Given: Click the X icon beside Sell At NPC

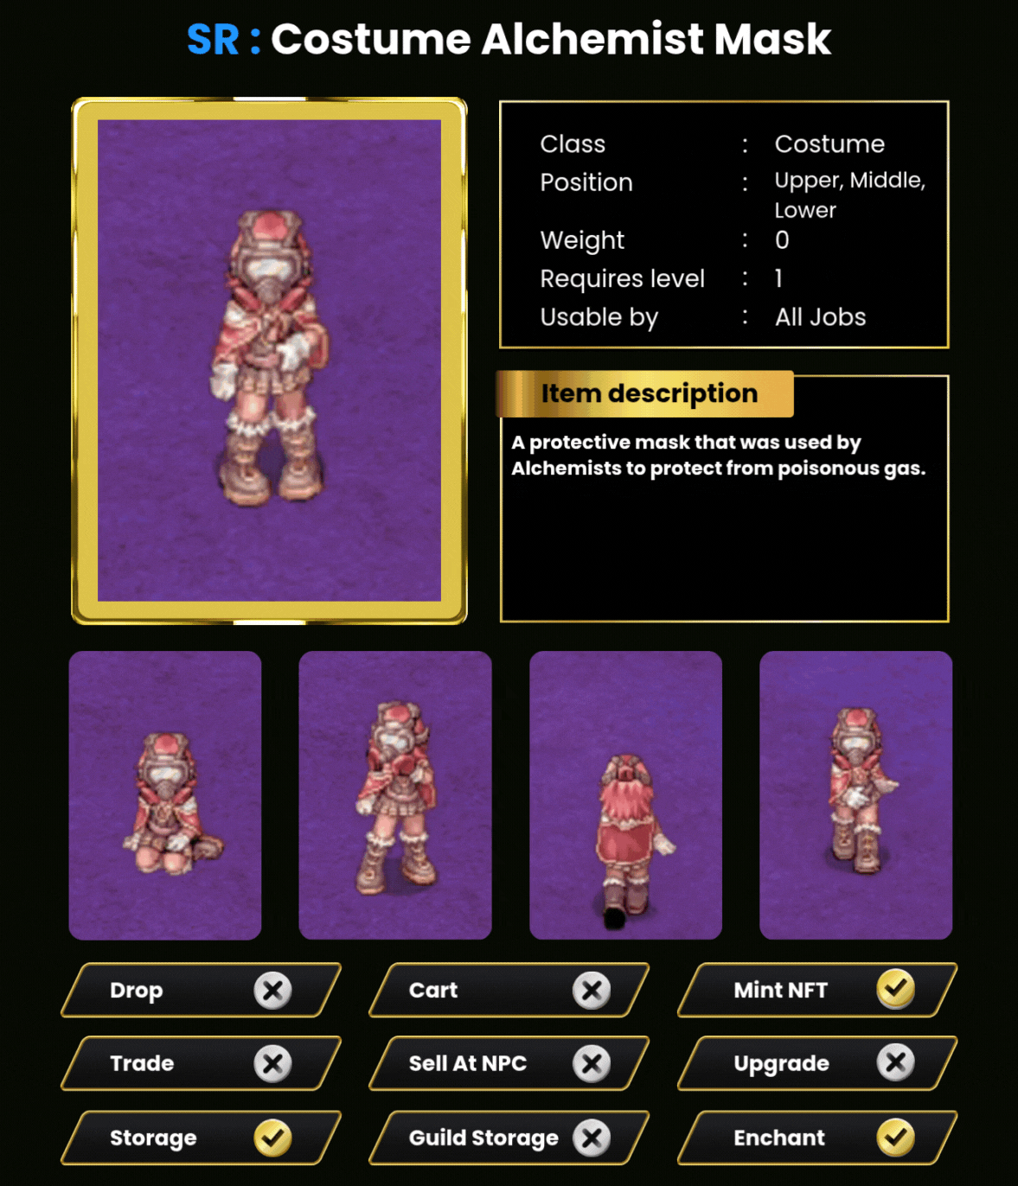Looking at the screenshot, I should click(x=592, y=1063).
